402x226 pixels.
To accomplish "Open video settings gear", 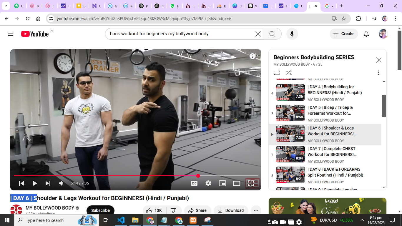I will [x=208, y=183].
